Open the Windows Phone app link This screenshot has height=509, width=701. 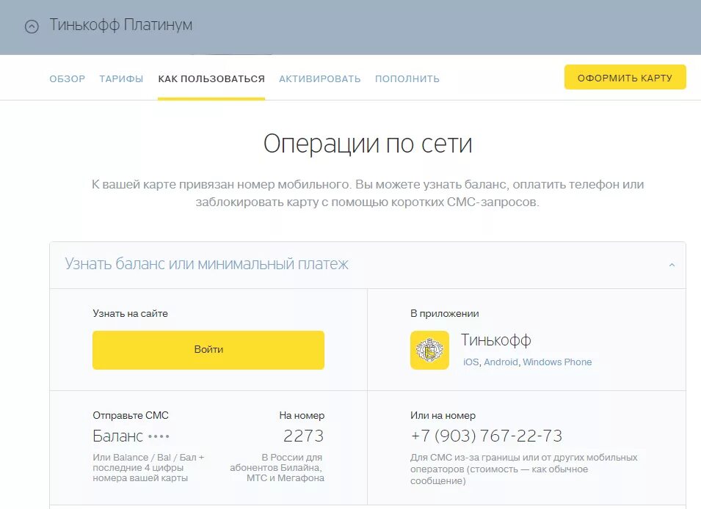pyautogui.click(x=557, y=362)
